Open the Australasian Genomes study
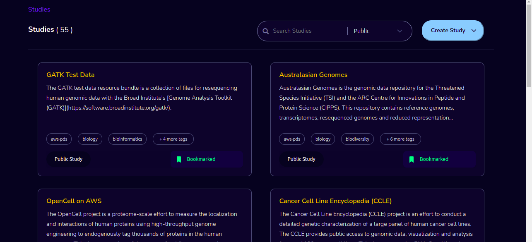The image size is (532, 242). pos(313,75)
